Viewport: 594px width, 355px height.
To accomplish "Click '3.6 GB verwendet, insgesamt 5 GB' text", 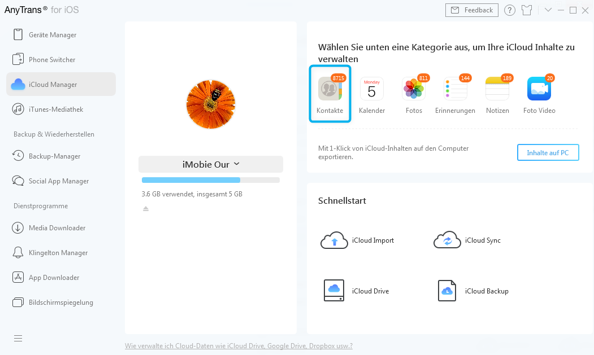I will pos(192,194).
